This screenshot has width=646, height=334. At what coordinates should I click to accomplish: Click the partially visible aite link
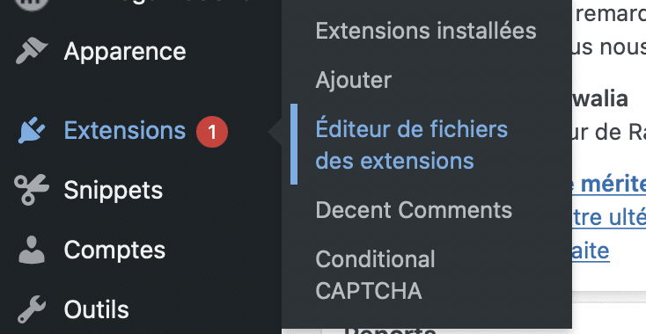click(591, 250)
